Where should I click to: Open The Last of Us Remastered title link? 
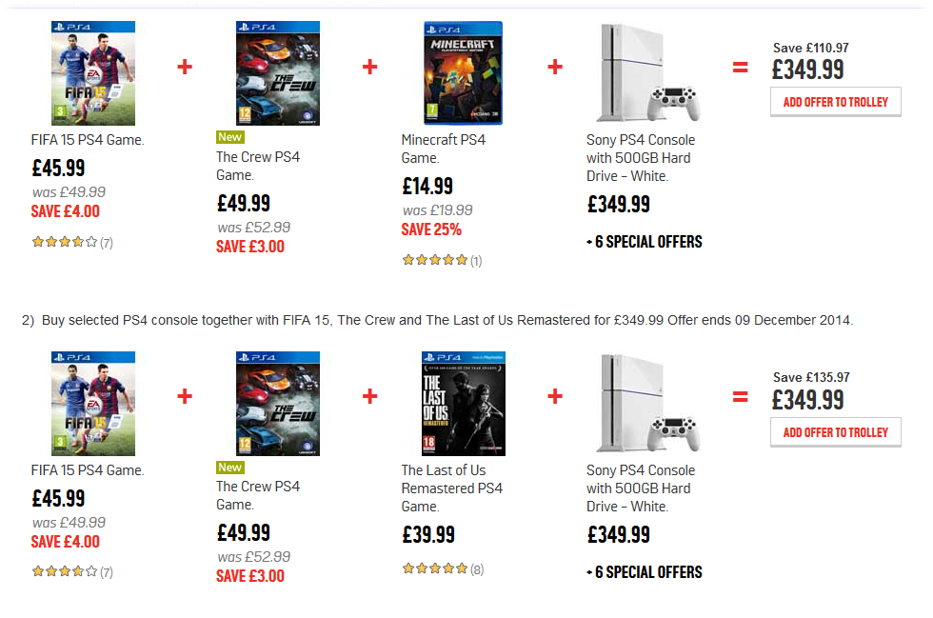[451, 488]
